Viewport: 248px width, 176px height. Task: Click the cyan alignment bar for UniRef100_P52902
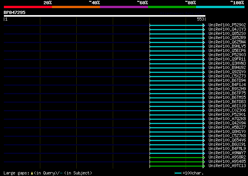coord(176,25)
